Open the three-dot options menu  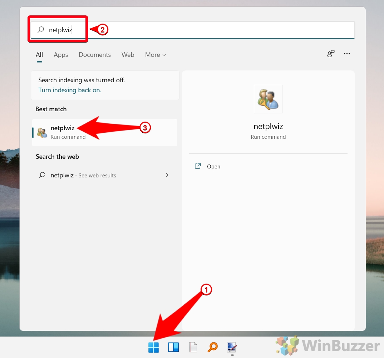pos(347,54)
